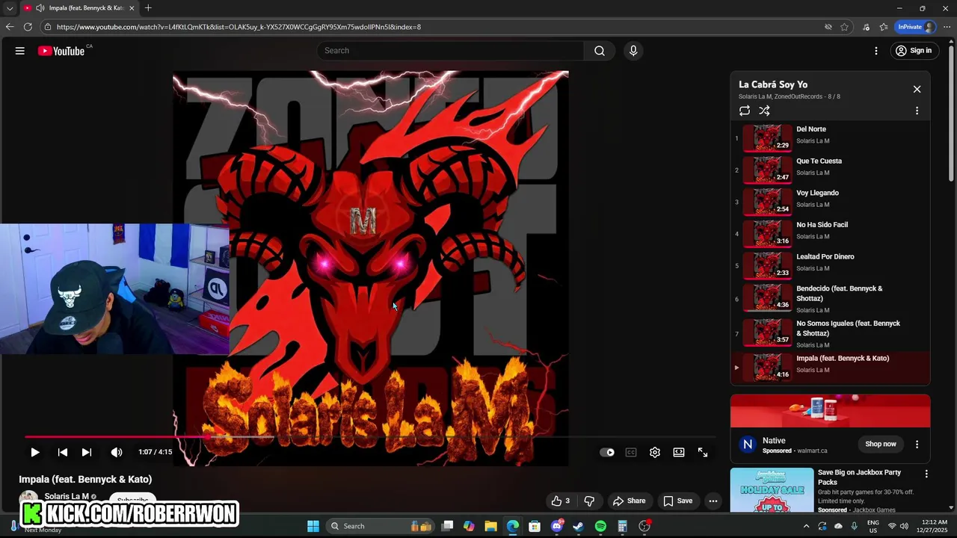
Task: Refresh the browser page
Action: coord(28,27)
